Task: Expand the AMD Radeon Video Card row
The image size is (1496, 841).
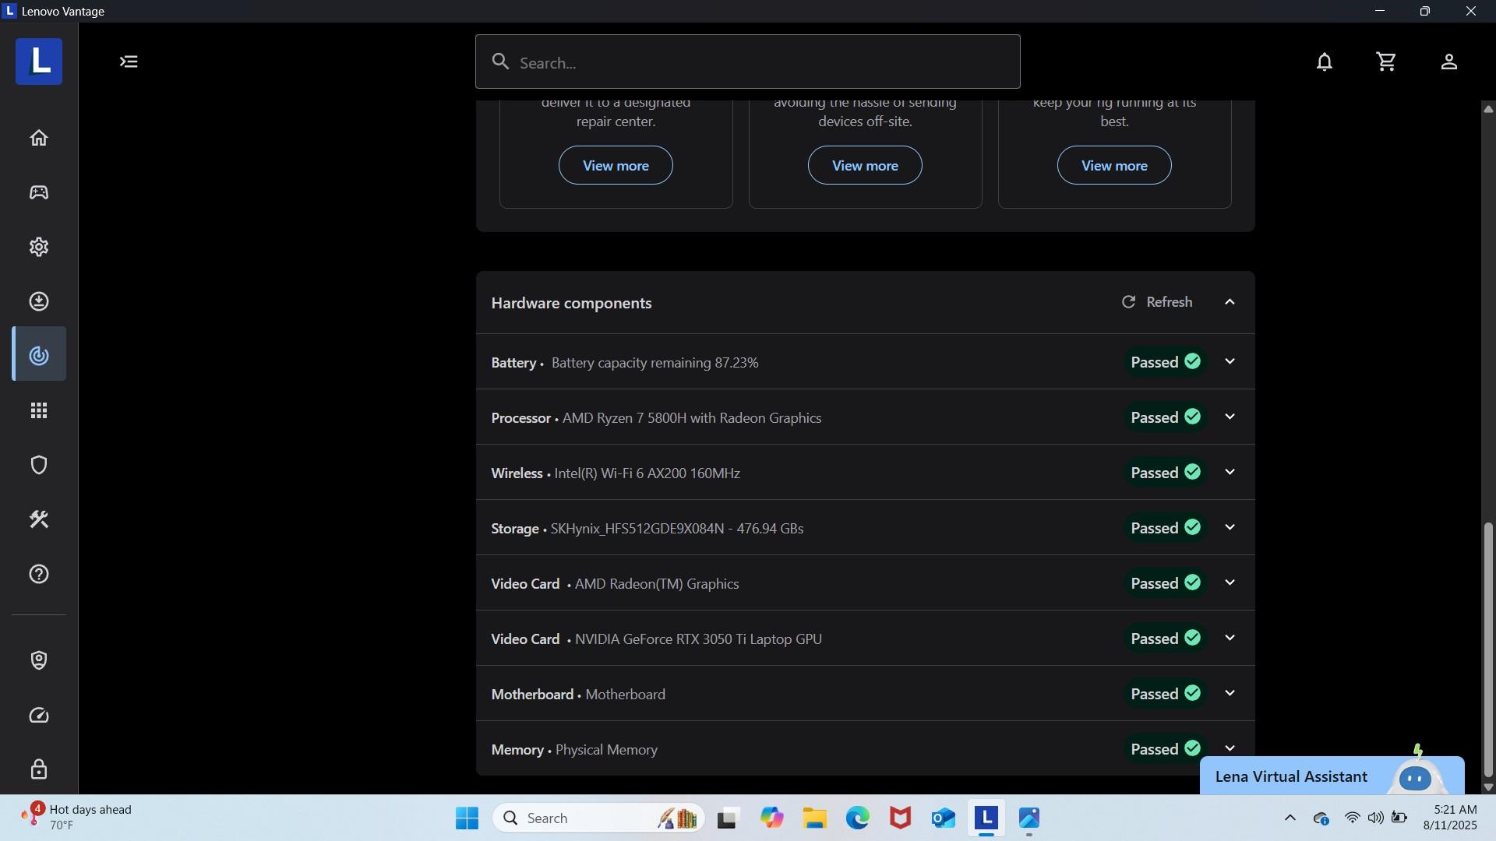Action: [x=1230, y=582]
